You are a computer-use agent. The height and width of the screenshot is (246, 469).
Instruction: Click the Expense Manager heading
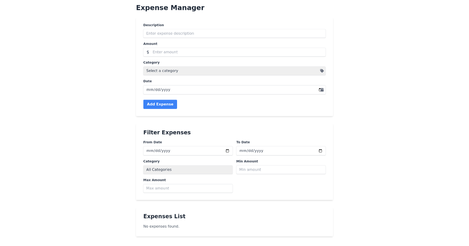tap(170, 7)
